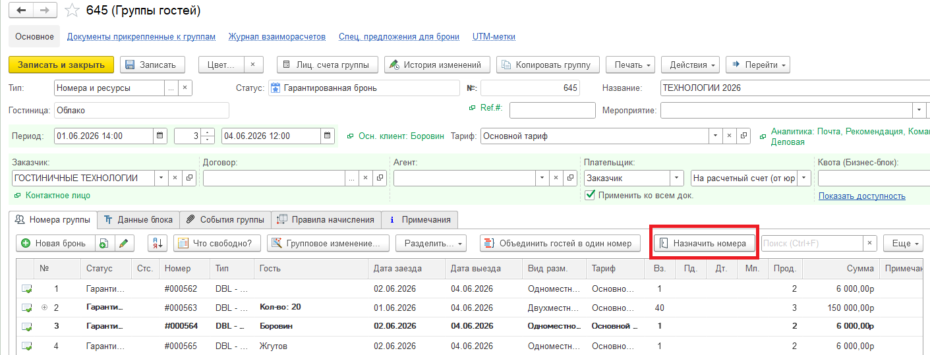Image resolution: width=930 pixels, height=355 pixels.
Task: Clear the Договор field with ×
Action: coord(366,178)
